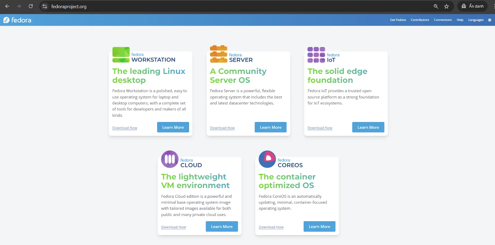
Task: Click the Fedora Workstation description paragraph
Action: click(150, 103)
